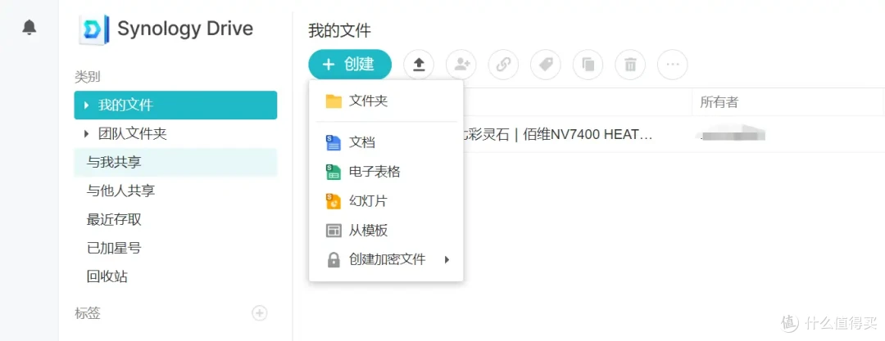885x341 pixels.
Task: Click the 我的文件 page title
Action: click(340, 31)
